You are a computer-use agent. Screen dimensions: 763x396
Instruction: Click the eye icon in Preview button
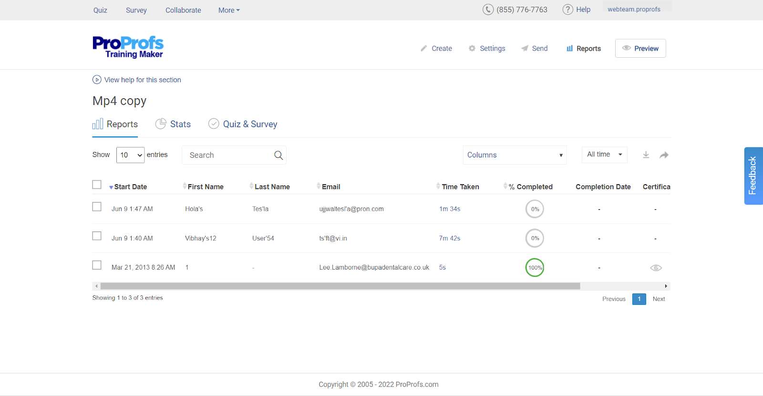pos(627,48)
